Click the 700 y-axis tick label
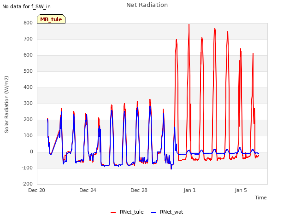The height and width of the screenshot is (221, 295). click(28, 39)
